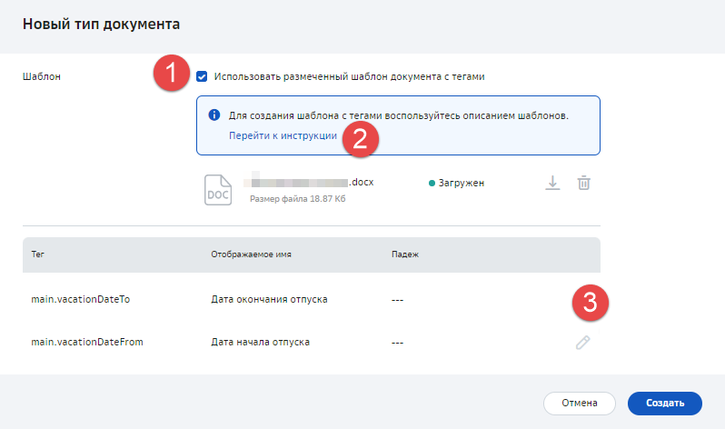This screenshot has width=725, height=429.
Task: Delete the uploaded .docx file with trash icon
Action: (584, 183)
